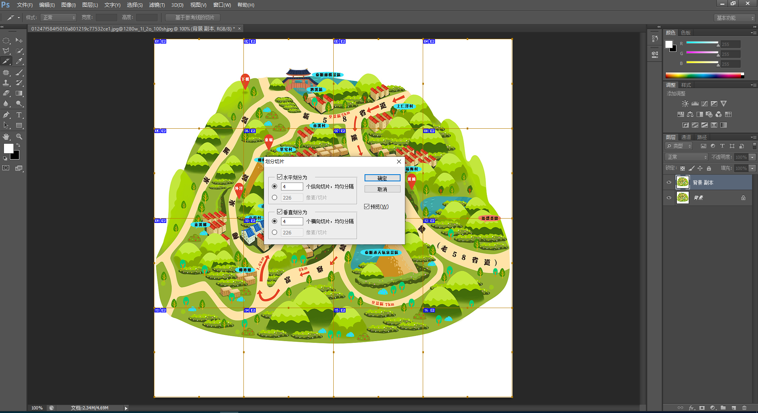Open the 文件(F) menu
Image resolution: width=758 pixels, height=413 pixels.
pyautogui.click(x=25, y=5)
